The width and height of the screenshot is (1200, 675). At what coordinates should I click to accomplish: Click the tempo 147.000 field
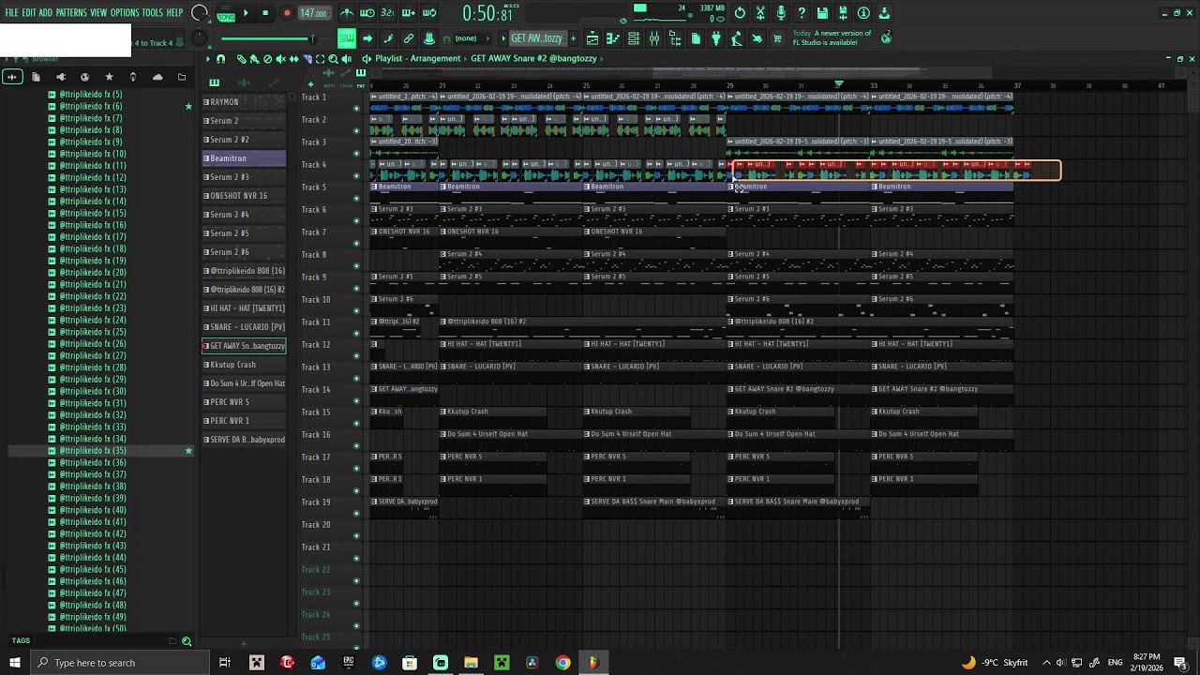313,13
